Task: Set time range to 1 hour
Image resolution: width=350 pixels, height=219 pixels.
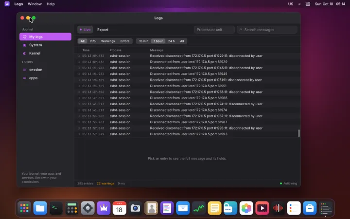Action: click(x=158, y=41)
